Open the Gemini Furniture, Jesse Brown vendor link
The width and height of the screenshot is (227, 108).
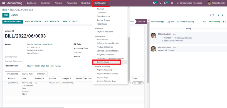(40, 44)
